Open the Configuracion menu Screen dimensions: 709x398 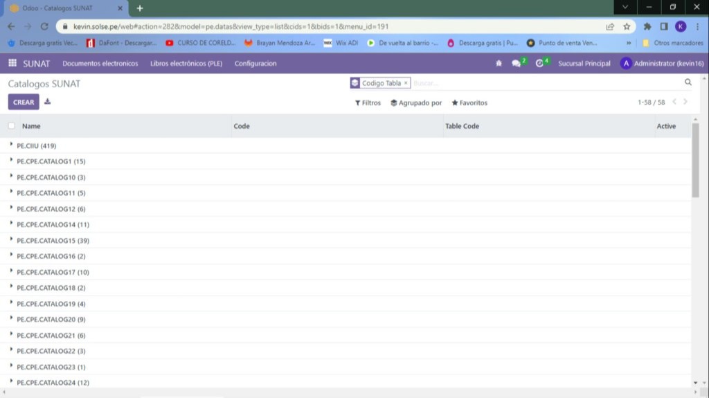tap(255, 64)
